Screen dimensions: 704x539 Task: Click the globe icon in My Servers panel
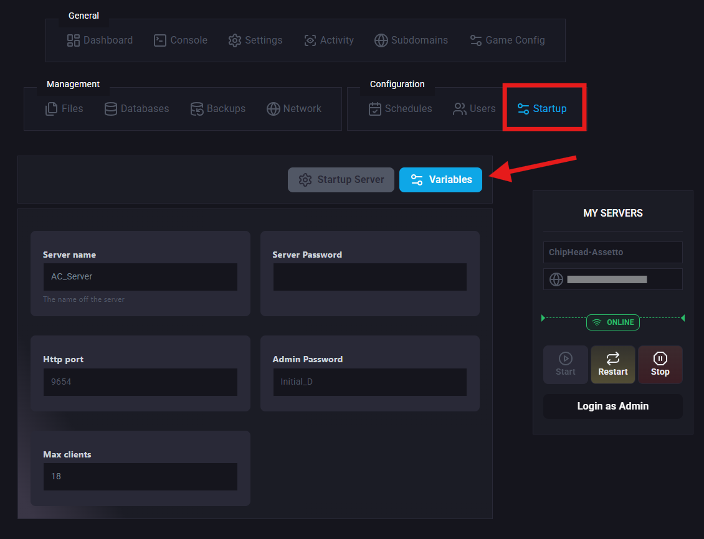pos(556,279)
